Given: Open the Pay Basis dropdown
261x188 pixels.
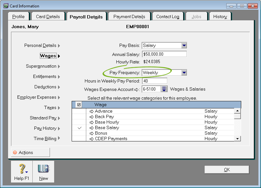Looking at the screenshot, I should [184, 46].
